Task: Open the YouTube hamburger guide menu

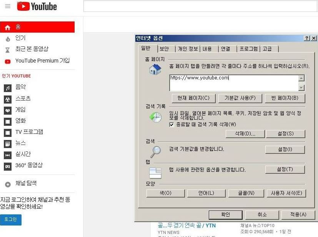Action: point(8,6)
